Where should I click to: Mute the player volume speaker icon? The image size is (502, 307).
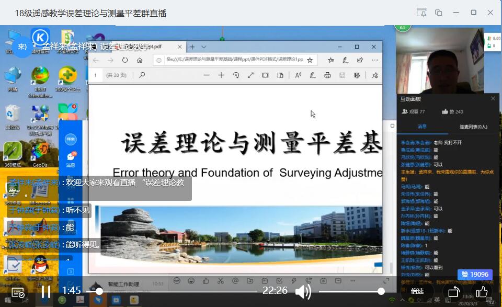tap(303, 291)
